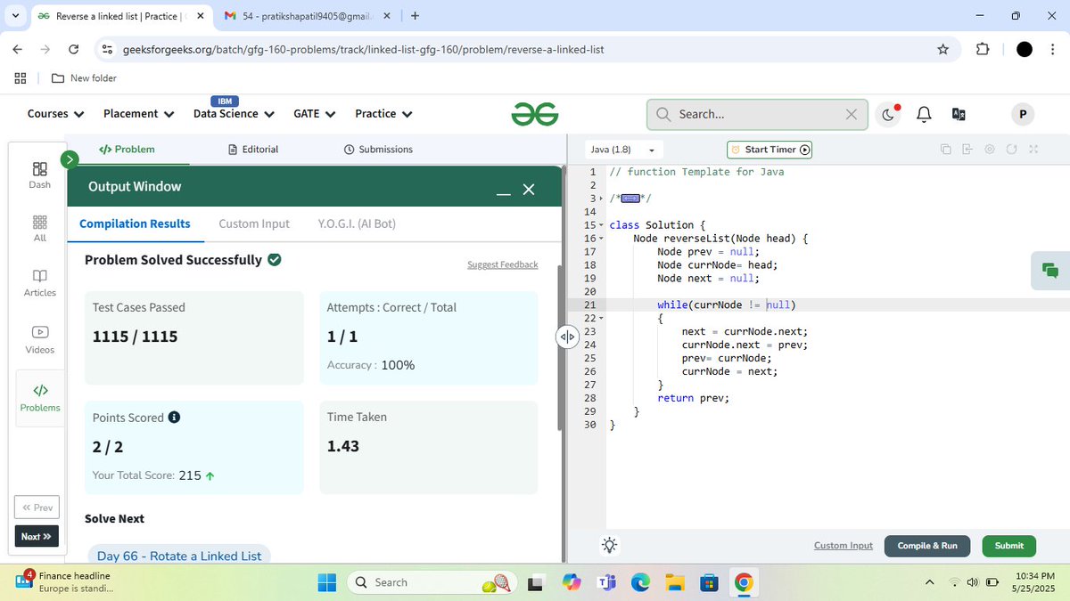Screen dimensions: 1070x601
Task: Click the Output Window scrollbar
Action: click(561, 347)
